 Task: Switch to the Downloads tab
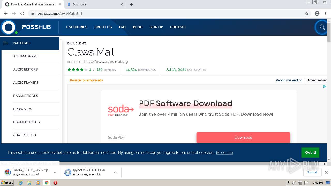(x=95, y=4)
